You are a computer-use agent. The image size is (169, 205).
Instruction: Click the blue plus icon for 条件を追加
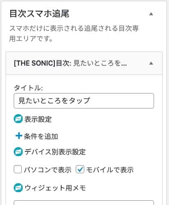click(x=19, y=136)
